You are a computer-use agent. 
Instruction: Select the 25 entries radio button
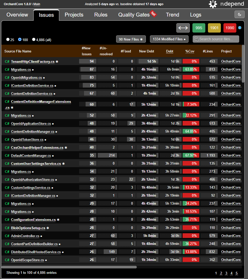[8, 40]
